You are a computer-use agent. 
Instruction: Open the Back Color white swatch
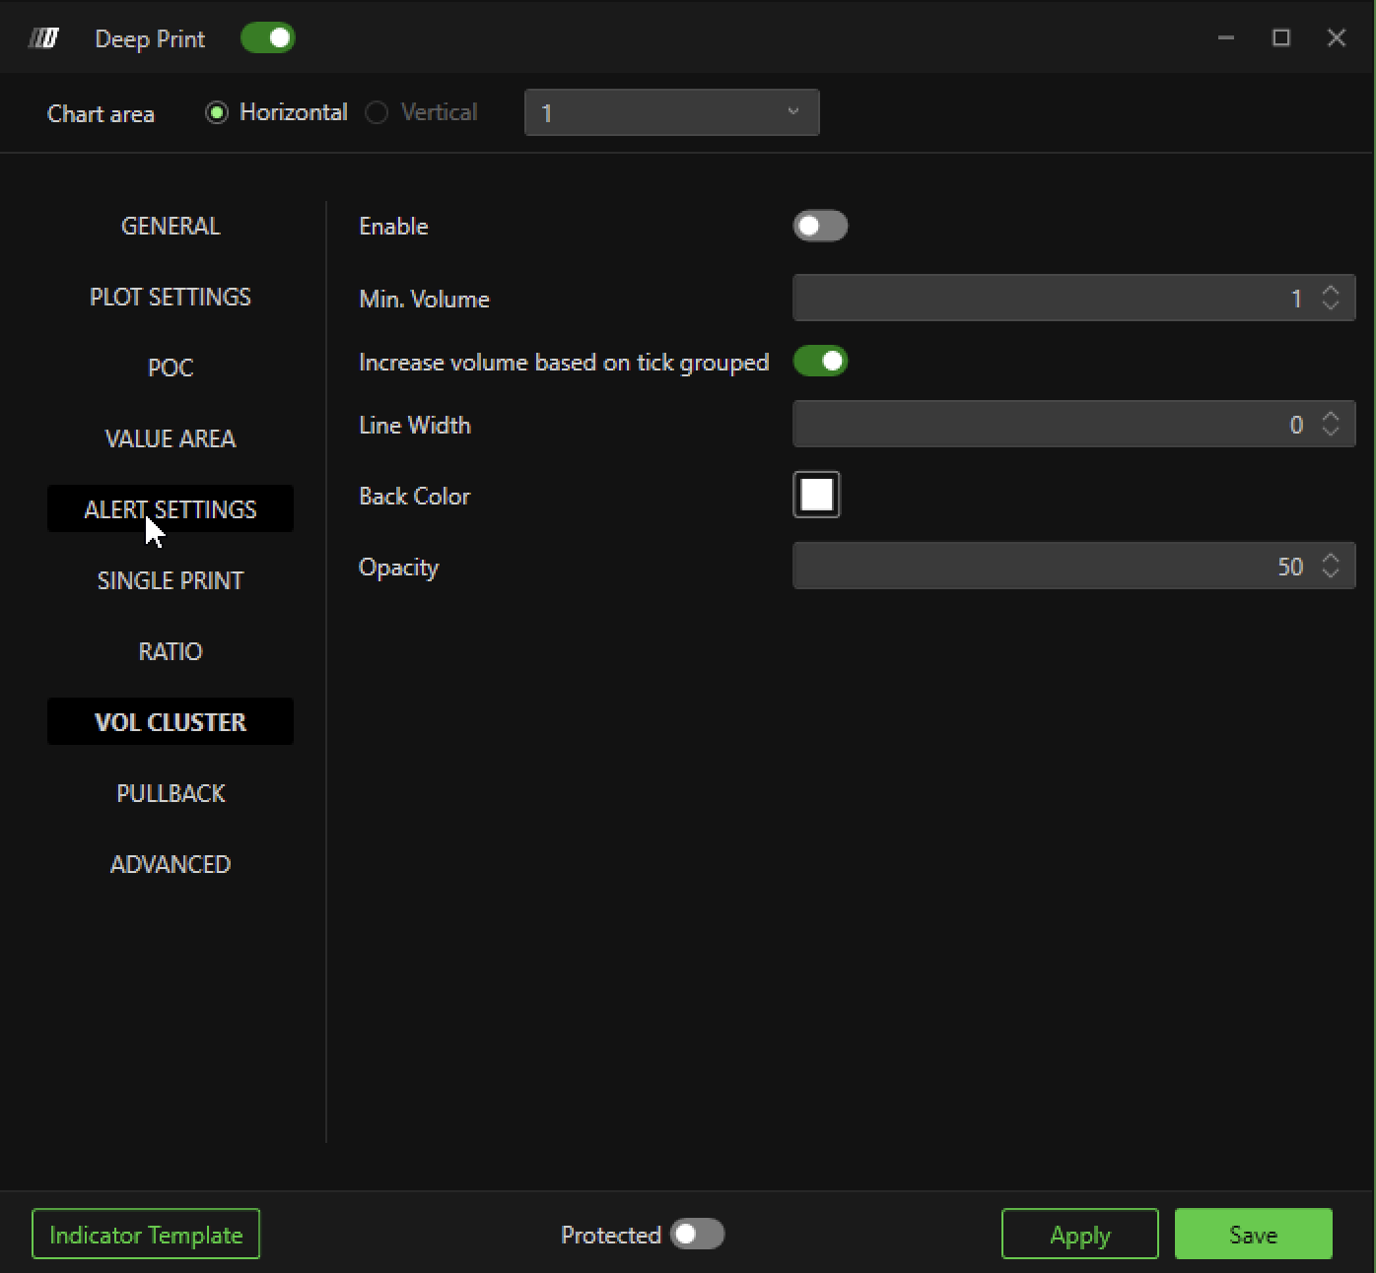[816, 495]
